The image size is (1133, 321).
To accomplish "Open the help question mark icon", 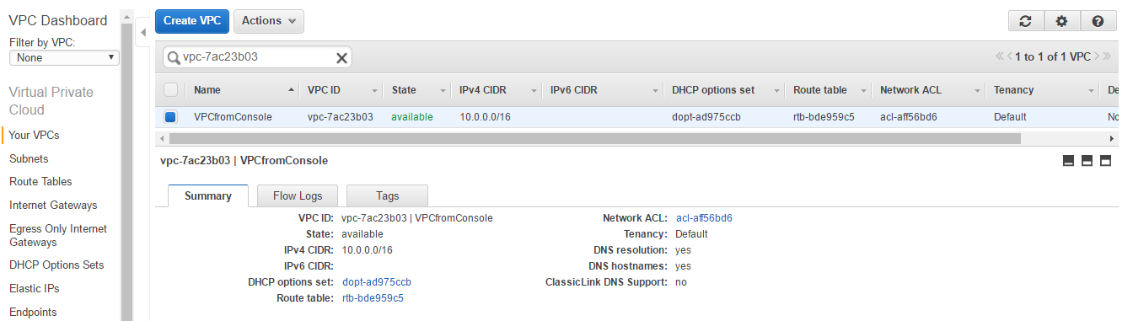I will 1098,22.
